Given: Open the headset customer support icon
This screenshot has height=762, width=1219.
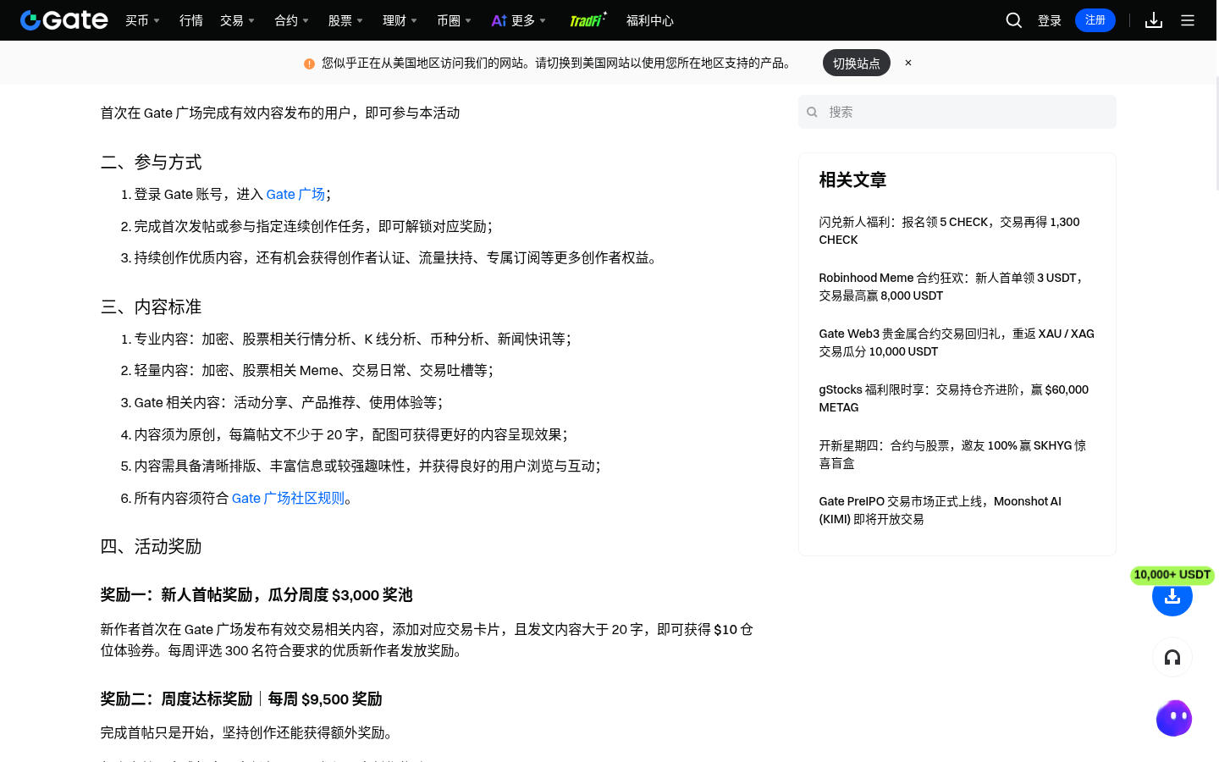Looking at the screenshot, I should coord(1172,657).
